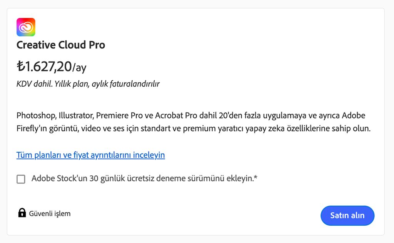
Task: Click the asterisk after "ekleyin."
Action: click(255, 178)
